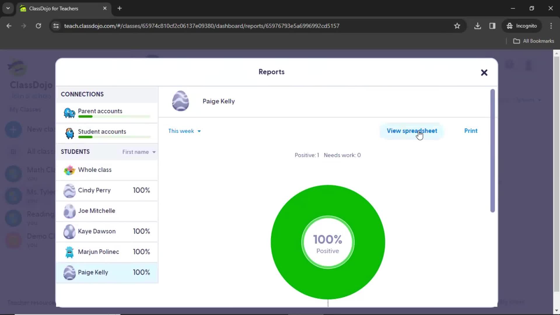Screen dimensions: 560x315
Task: Select Kaye Dawson's report
Action: (x=107, y=231)
